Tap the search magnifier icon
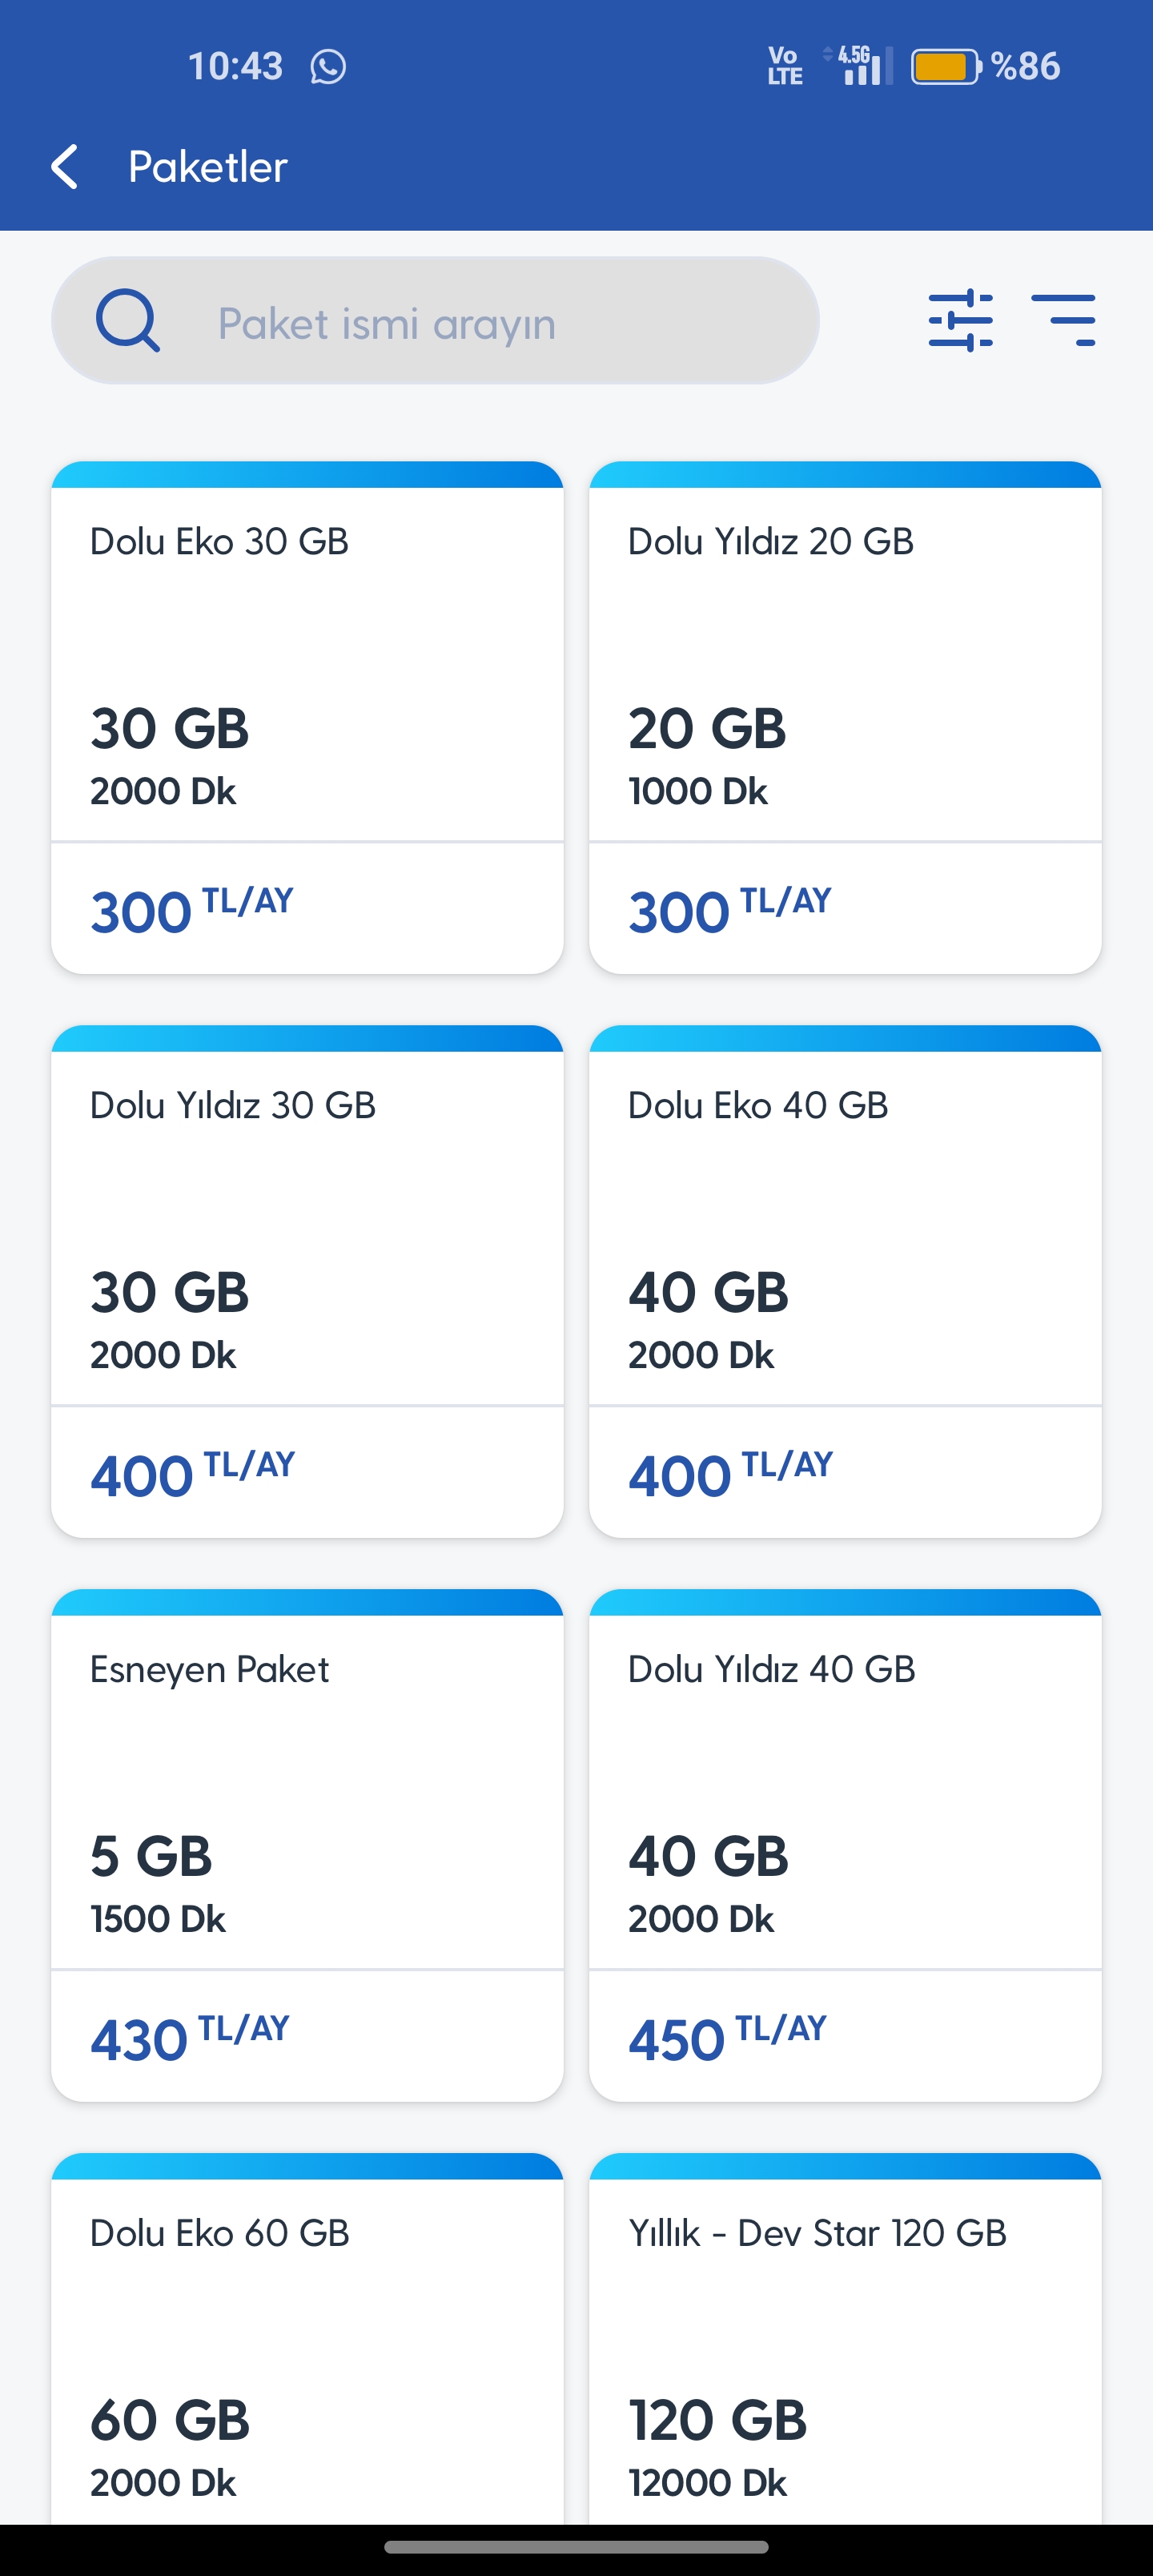 [127, 321]
